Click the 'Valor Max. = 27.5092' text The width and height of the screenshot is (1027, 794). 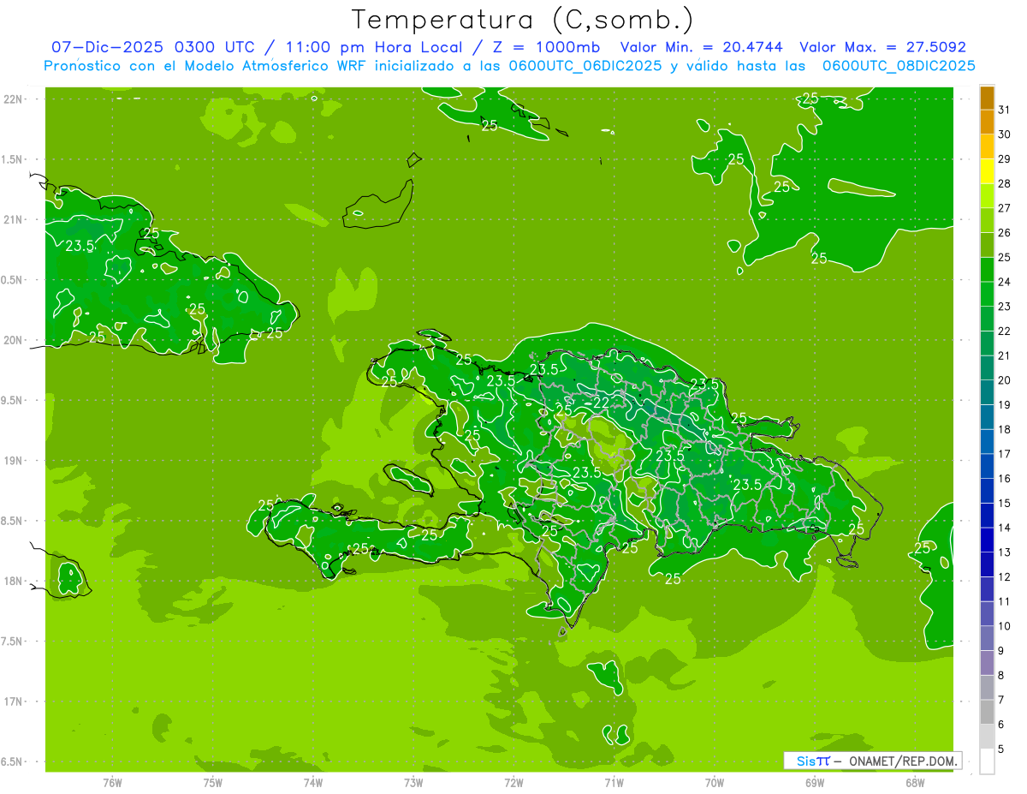coord(883,47)
